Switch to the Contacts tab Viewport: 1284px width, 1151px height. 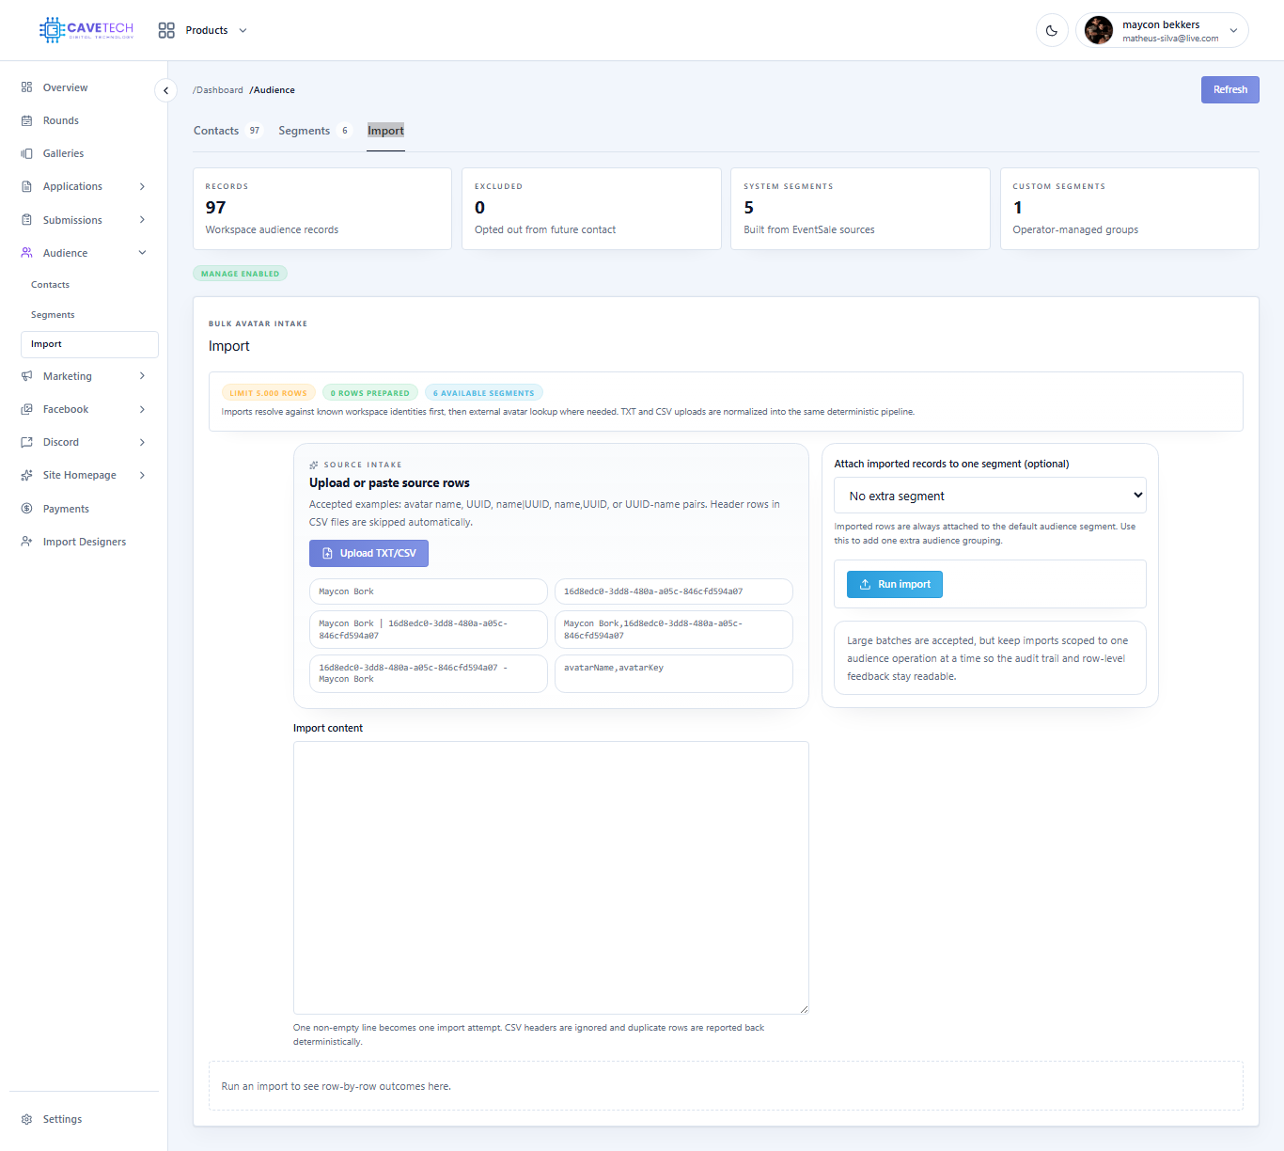click(227, 131)
